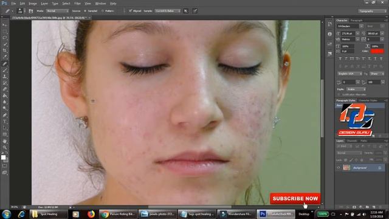Toggle lock image pixels brush icon

pyautogui.click(x=351, y=160)
